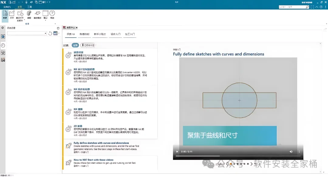Image resolution: width=328 pixels, height=177 pixels.
Task: Go to next carousel item arrow
Action: [251, 164]
